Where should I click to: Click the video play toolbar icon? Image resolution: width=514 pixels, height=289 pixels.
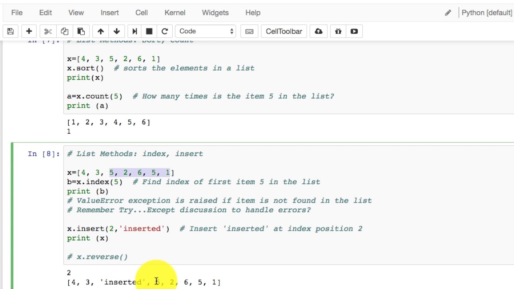[x=354, y=31]
